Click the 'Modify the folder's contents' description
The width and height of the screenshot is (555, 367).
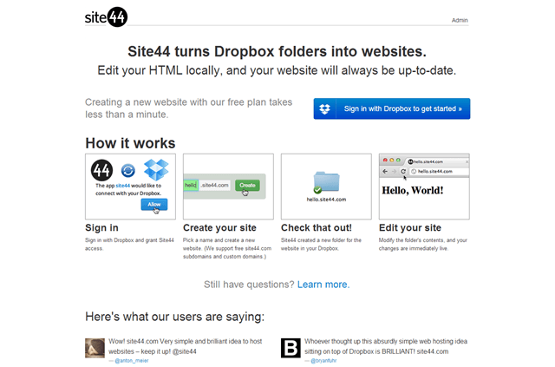point(423,245)
